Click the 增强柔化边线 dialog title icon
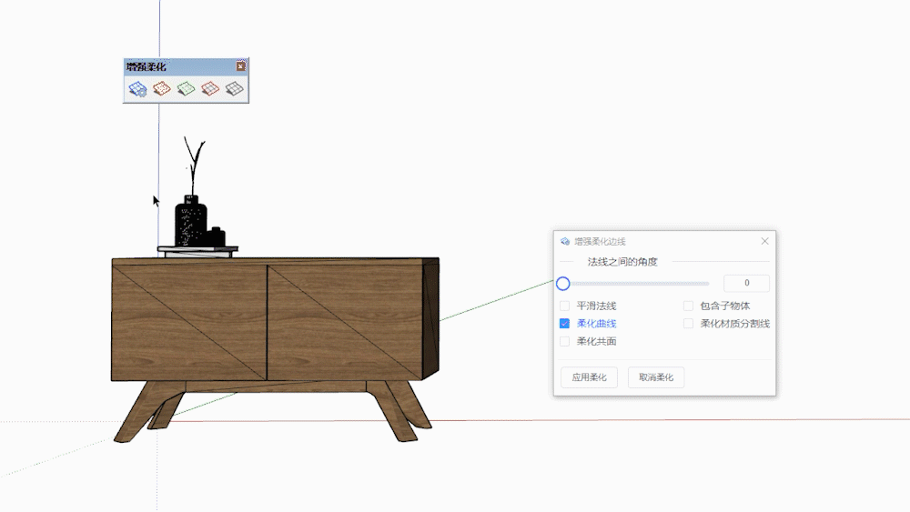 click(x=565, y=242)
